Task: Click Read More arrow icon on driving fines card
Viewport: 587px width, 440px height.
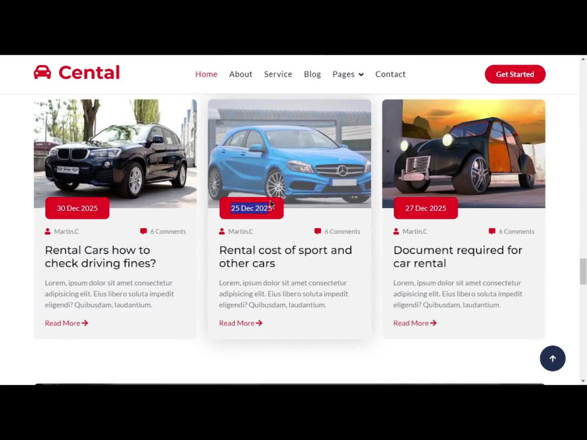Action: pyautogui.click(x=85, y=323)
